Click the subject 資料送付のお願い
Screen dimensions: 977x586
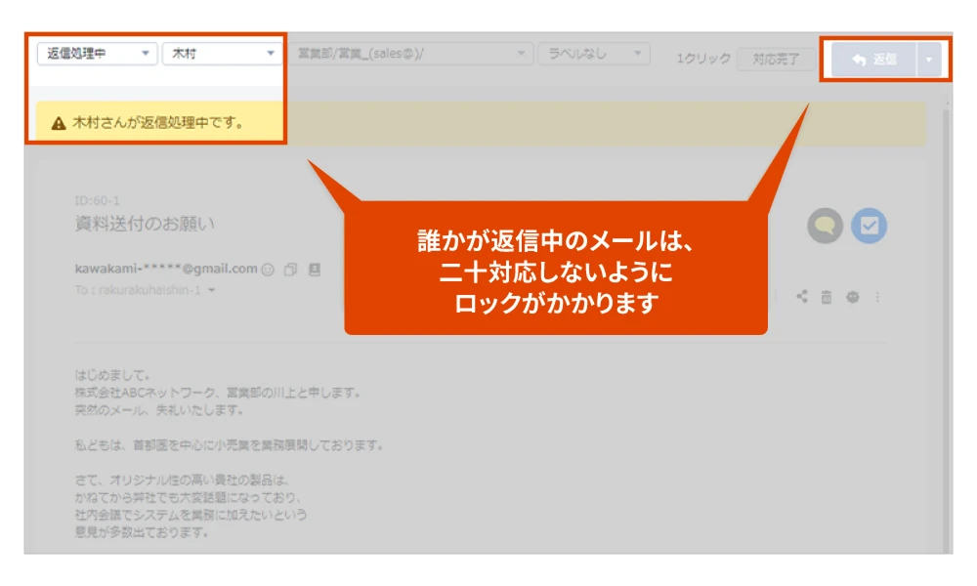[145, 224]
